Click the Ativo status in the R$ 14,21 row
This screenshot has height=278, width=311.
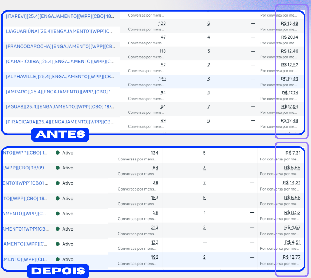[x=68, y=183]
